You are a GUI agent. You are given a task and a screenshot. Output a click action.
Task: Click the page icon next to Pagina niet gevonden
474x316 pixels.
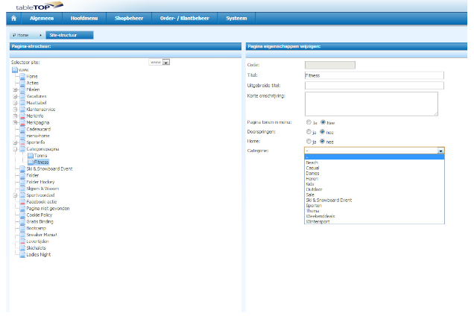[22, 209]
